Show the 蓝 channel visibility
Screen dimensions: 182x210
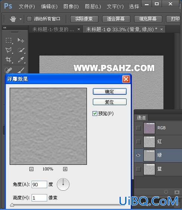click(x=138, y=169)
